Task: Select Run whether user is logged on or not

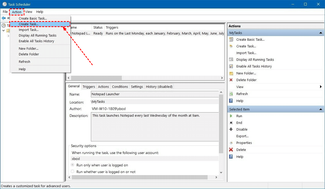Action: tap(73, 171)
